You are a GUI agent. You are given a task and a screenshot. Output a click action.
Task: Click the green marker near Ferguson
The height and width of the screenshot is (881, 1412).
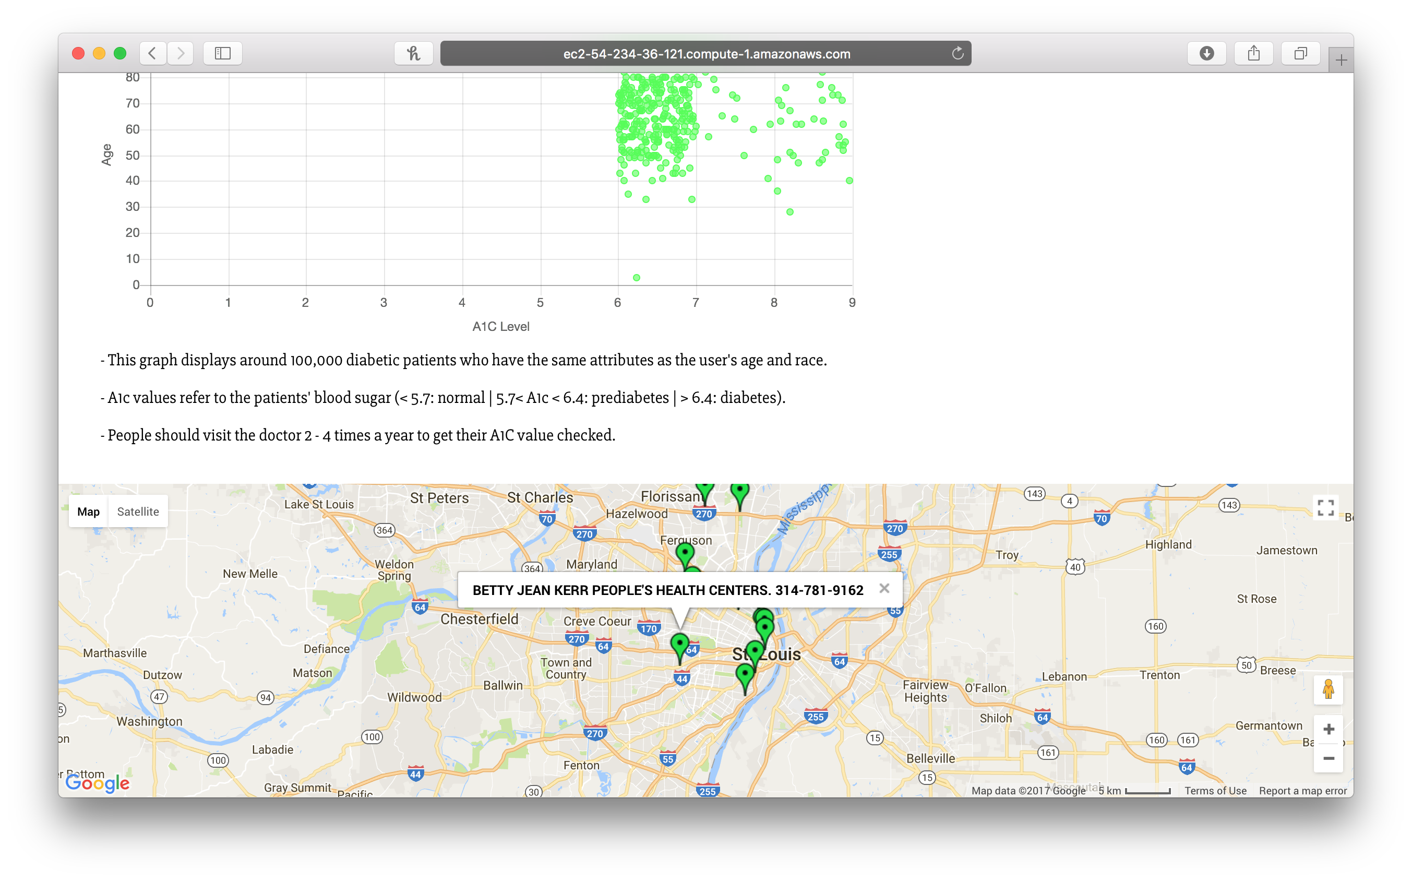coord(685,552)
